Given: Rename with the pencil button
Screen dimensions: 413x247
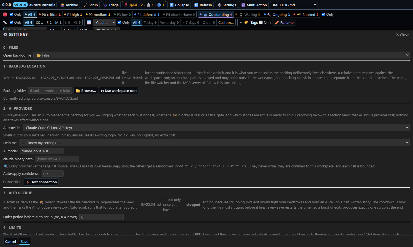Looking at the screenshot, I should tap(284, 23).
